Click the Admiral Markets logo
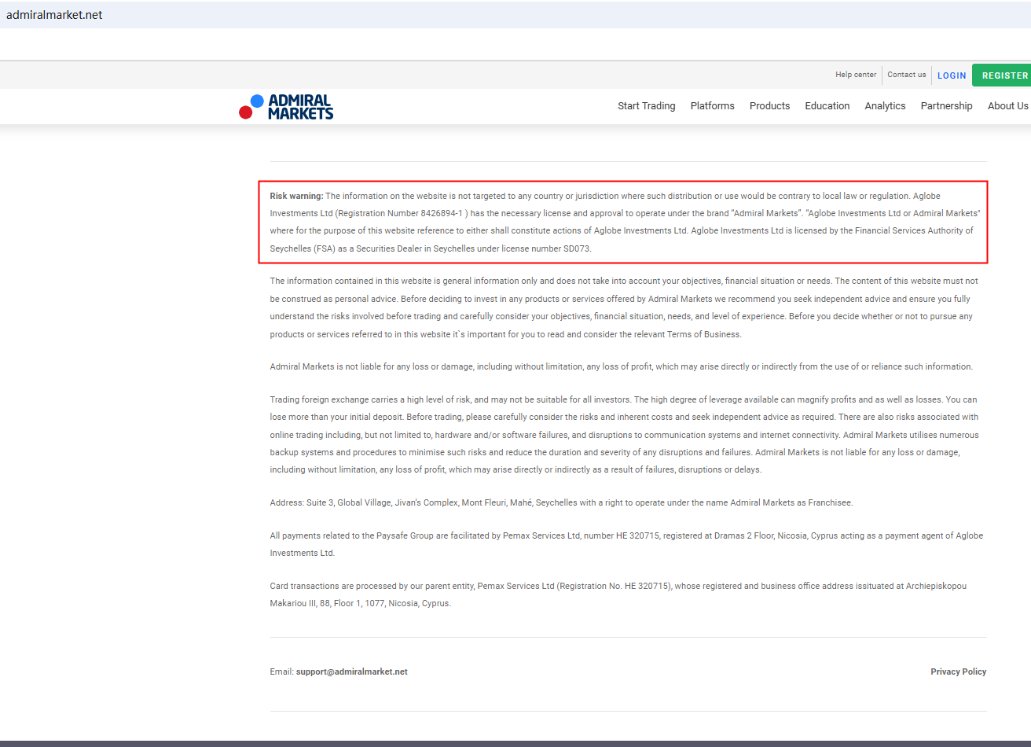This screenshot has height=747, width=1031. pos(286,106)
